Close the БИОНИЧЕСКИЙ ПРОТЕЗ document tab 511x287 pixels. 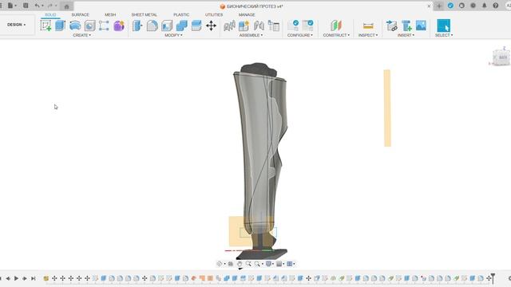(429, 6)
